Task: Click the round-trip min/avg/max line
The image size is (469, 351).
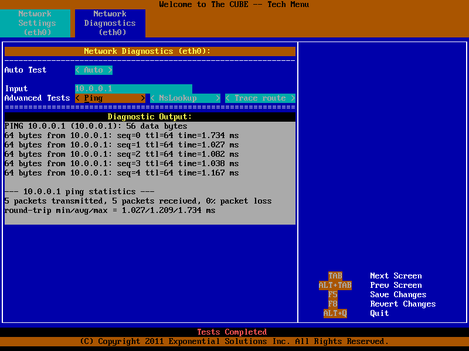Action: [110, 211]
